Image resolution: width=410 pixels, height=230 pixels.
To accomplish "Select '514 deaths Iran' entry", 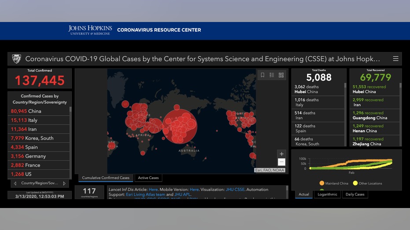I will pyautogui.click(x=318, y=115).
